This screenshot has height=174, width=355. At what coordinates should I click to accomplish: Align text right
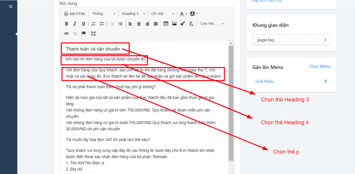[x=147, y=24]
